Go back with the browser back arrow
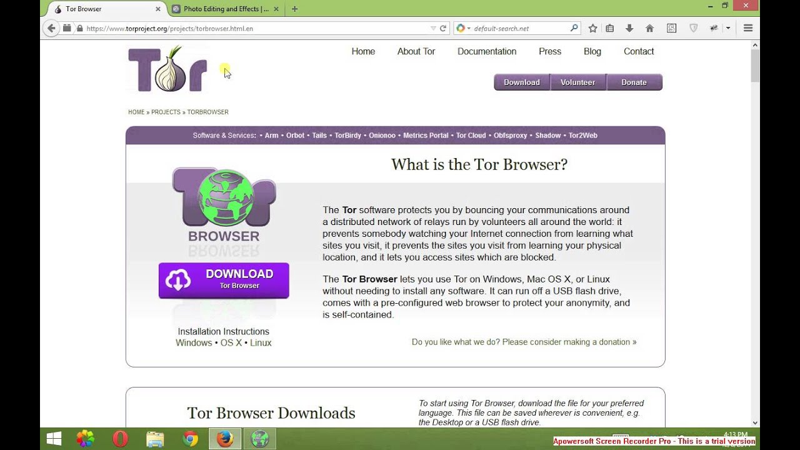The image size is (800, 450). click(52, 28)
